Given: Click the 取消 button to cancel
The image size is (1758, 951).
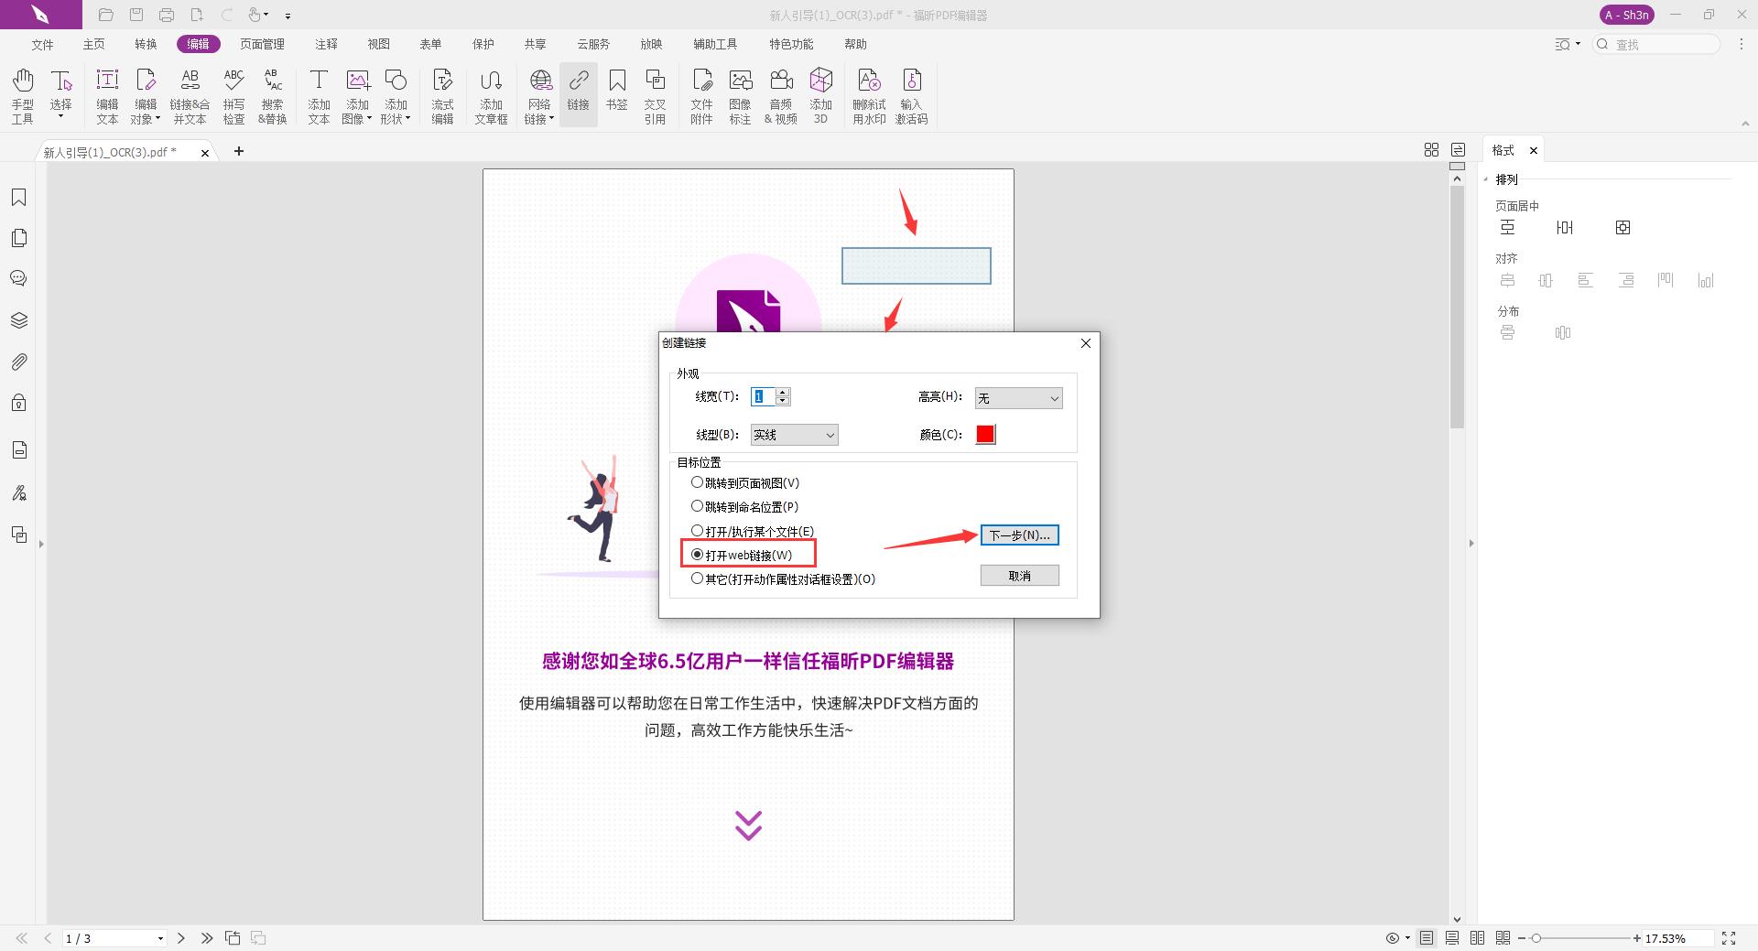Looking at the screenshot, I should tap(1019, 575).
